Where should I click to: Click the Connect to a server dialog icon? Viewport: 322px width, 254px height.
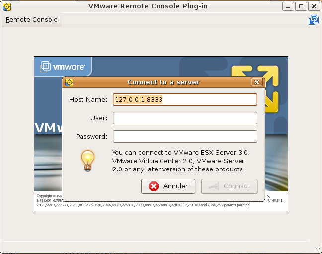tap(69, 83)
